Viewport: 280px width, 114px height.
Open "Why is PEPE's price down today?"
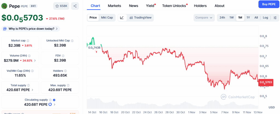[x=31, y=28]
